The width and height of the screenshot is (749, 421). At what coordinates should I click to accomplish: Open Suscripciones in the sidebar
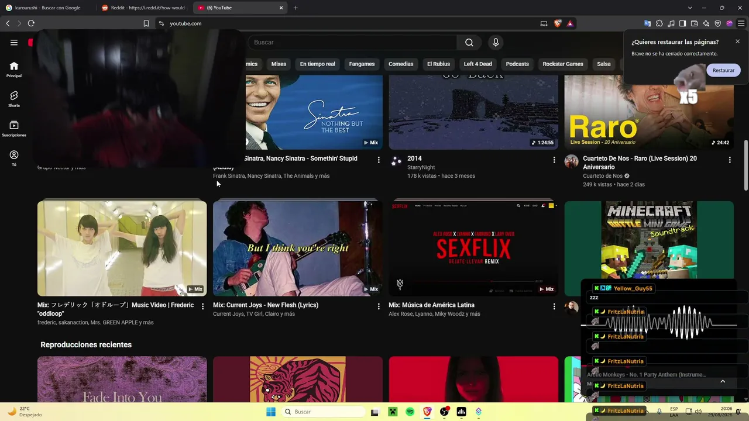click(14, 129)
